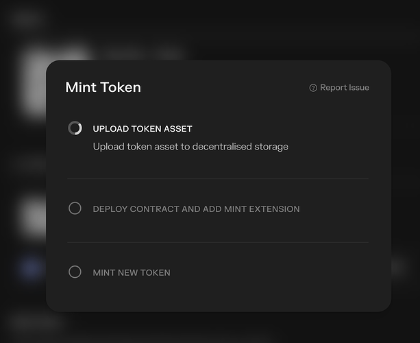The image size is (420, 343).
Task: Click the Mint Token dialog title
Action: tap(103, 87)
